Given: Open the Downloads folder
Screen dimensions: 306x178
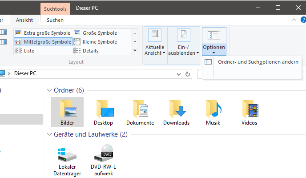Looking at the screenshot, I should click(176, 112).
